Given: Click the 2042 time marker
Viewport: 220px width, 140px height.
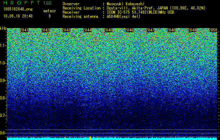Looking at the screenshot, I should 45,30.
